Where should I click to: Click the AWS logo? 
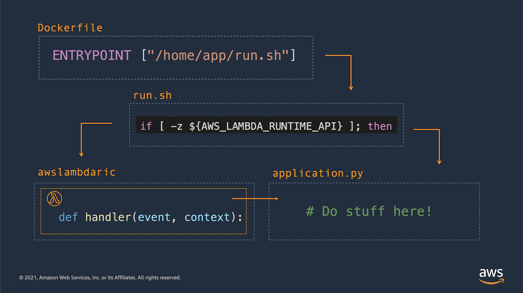click(x=491, y=276)
